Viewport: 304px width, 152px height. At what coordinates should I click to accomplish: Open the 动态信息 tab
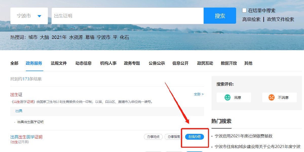tap(83, 63)
